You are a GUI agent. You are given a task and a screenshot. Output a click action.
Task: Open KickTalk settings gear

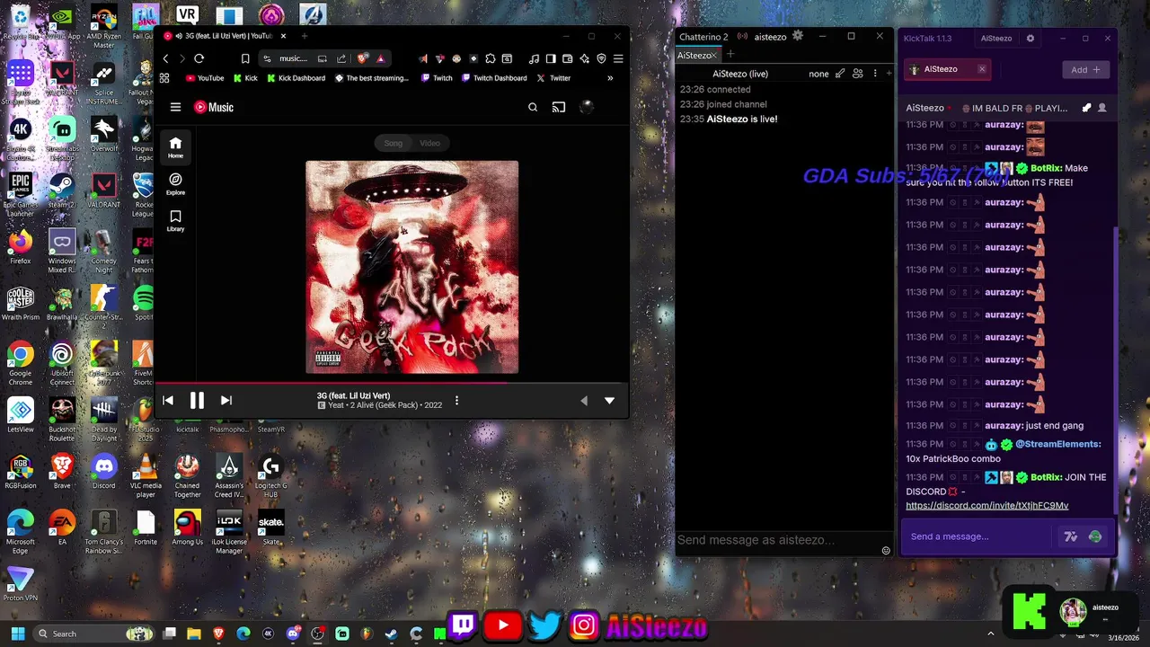pos(1031,39)
